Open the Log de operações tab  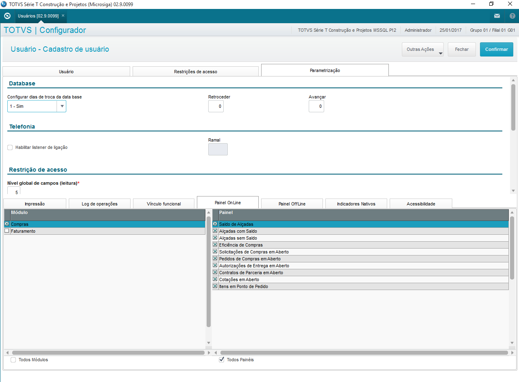[x=100, y=203]
